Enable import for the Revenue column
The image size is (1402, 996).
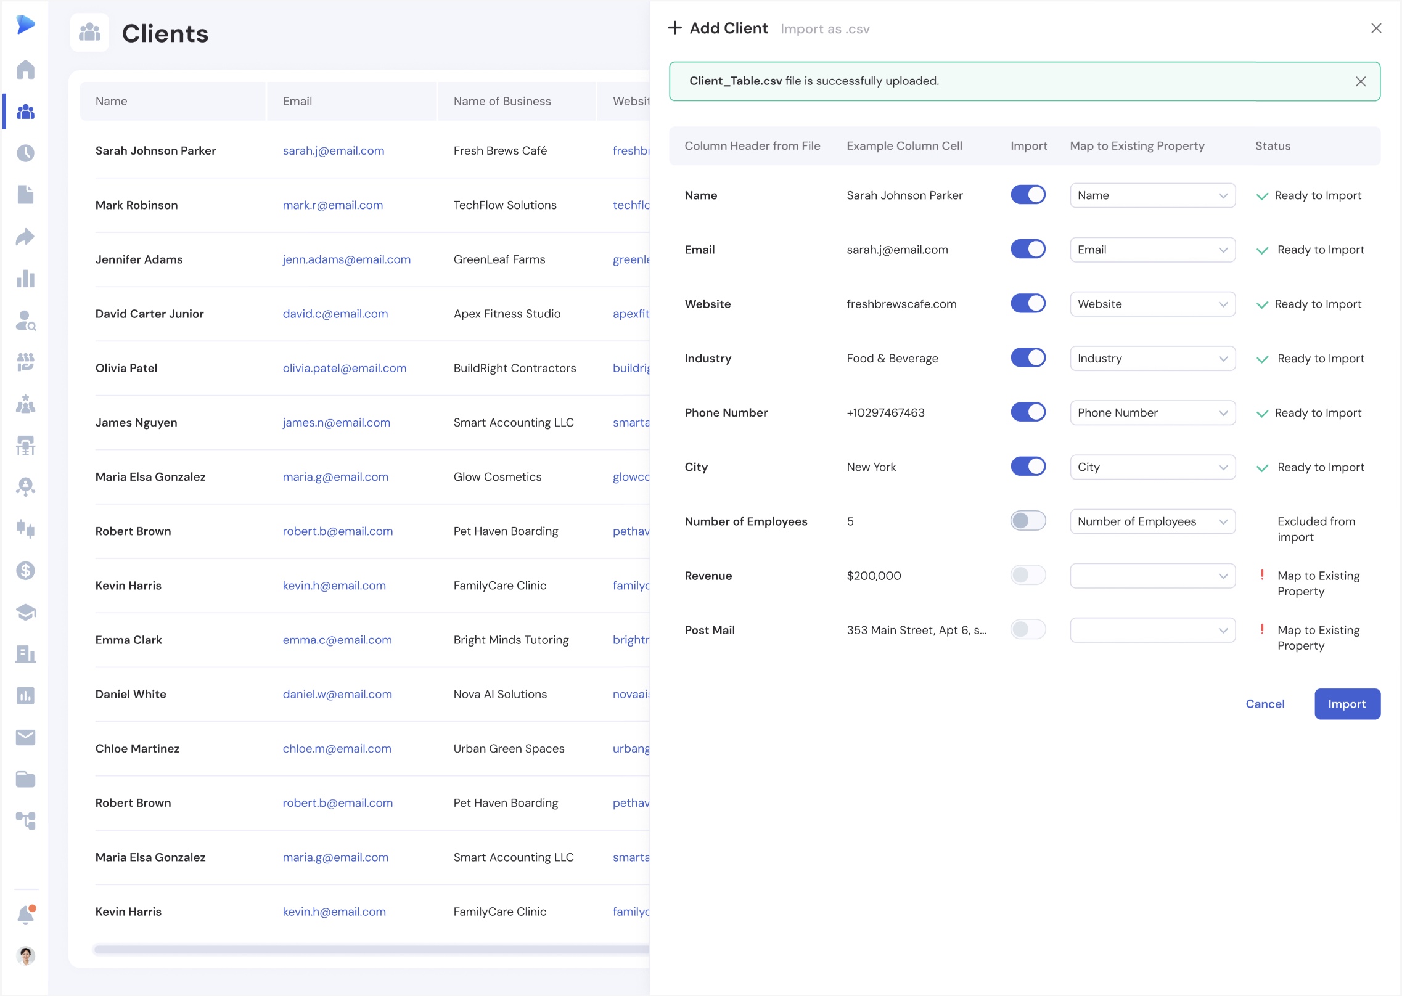click(x=1028, y=575)
